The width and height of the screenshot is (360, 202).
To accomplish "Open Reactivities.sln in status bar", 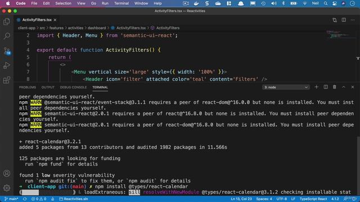I will click(x=74, y=199).
